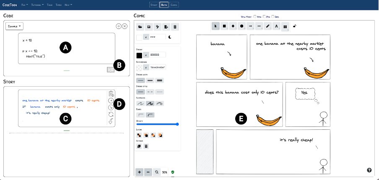Toggle the canvas lock icon

click(294, 26)
